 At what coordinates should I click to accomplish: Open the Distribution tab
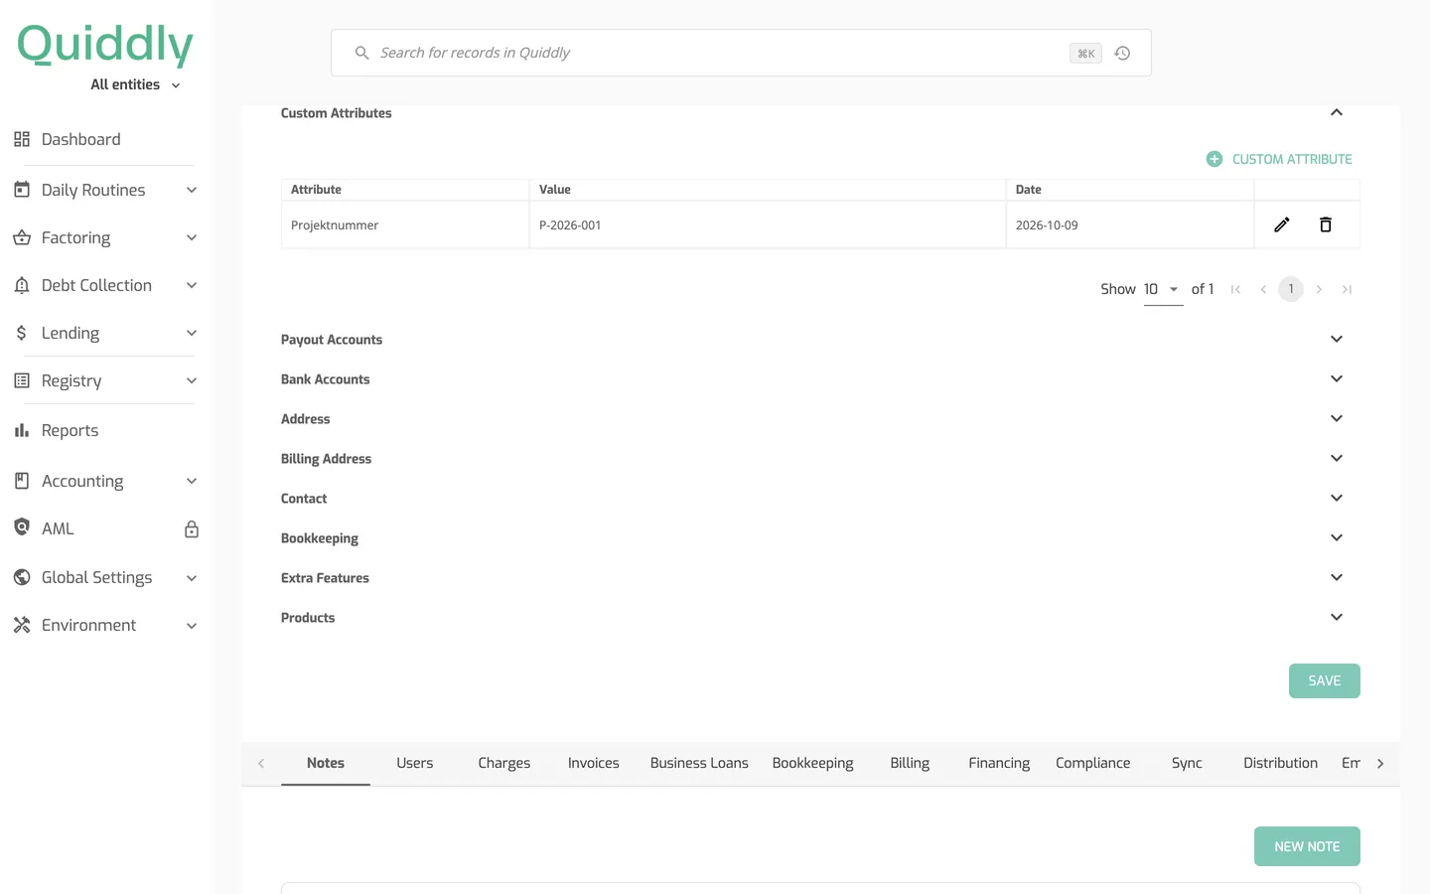click(x=1281, y=763)
